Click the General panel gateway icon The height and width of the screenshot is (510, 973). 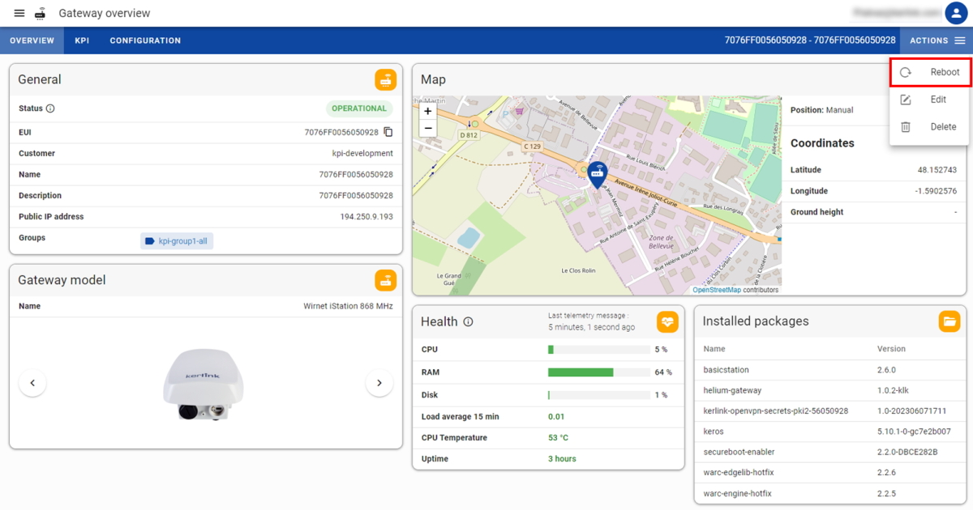click(385, 79)
